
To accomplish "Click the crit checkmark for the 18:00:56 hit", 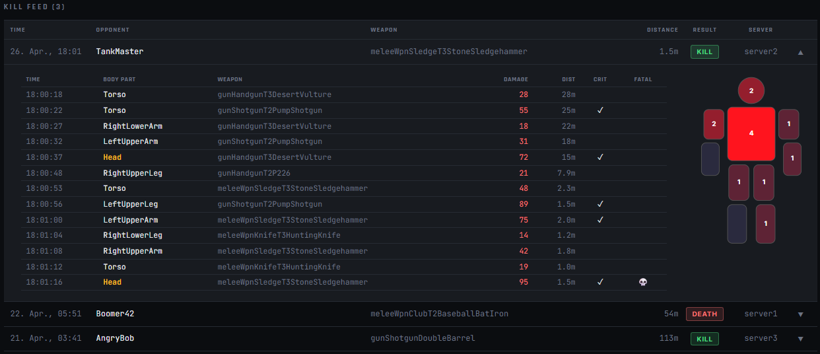I will [x=600, y=204].
